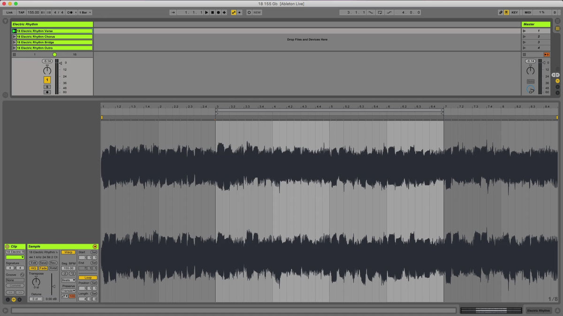Viewport: 563px width, 316px height.
Task: Toggle Draw Mode pencil icon
Action: tap(500, 12)
